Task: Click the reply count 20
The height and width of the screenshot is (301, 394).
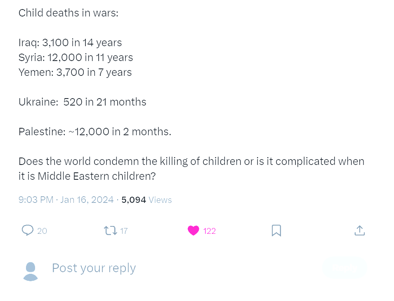Action: point(42,231)
